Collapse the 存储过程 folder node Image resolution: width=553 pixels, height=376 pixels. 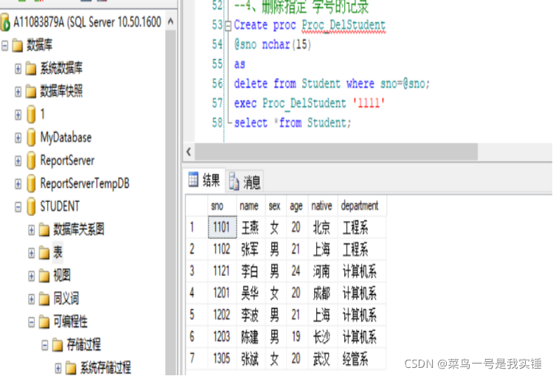click(45, 345)
